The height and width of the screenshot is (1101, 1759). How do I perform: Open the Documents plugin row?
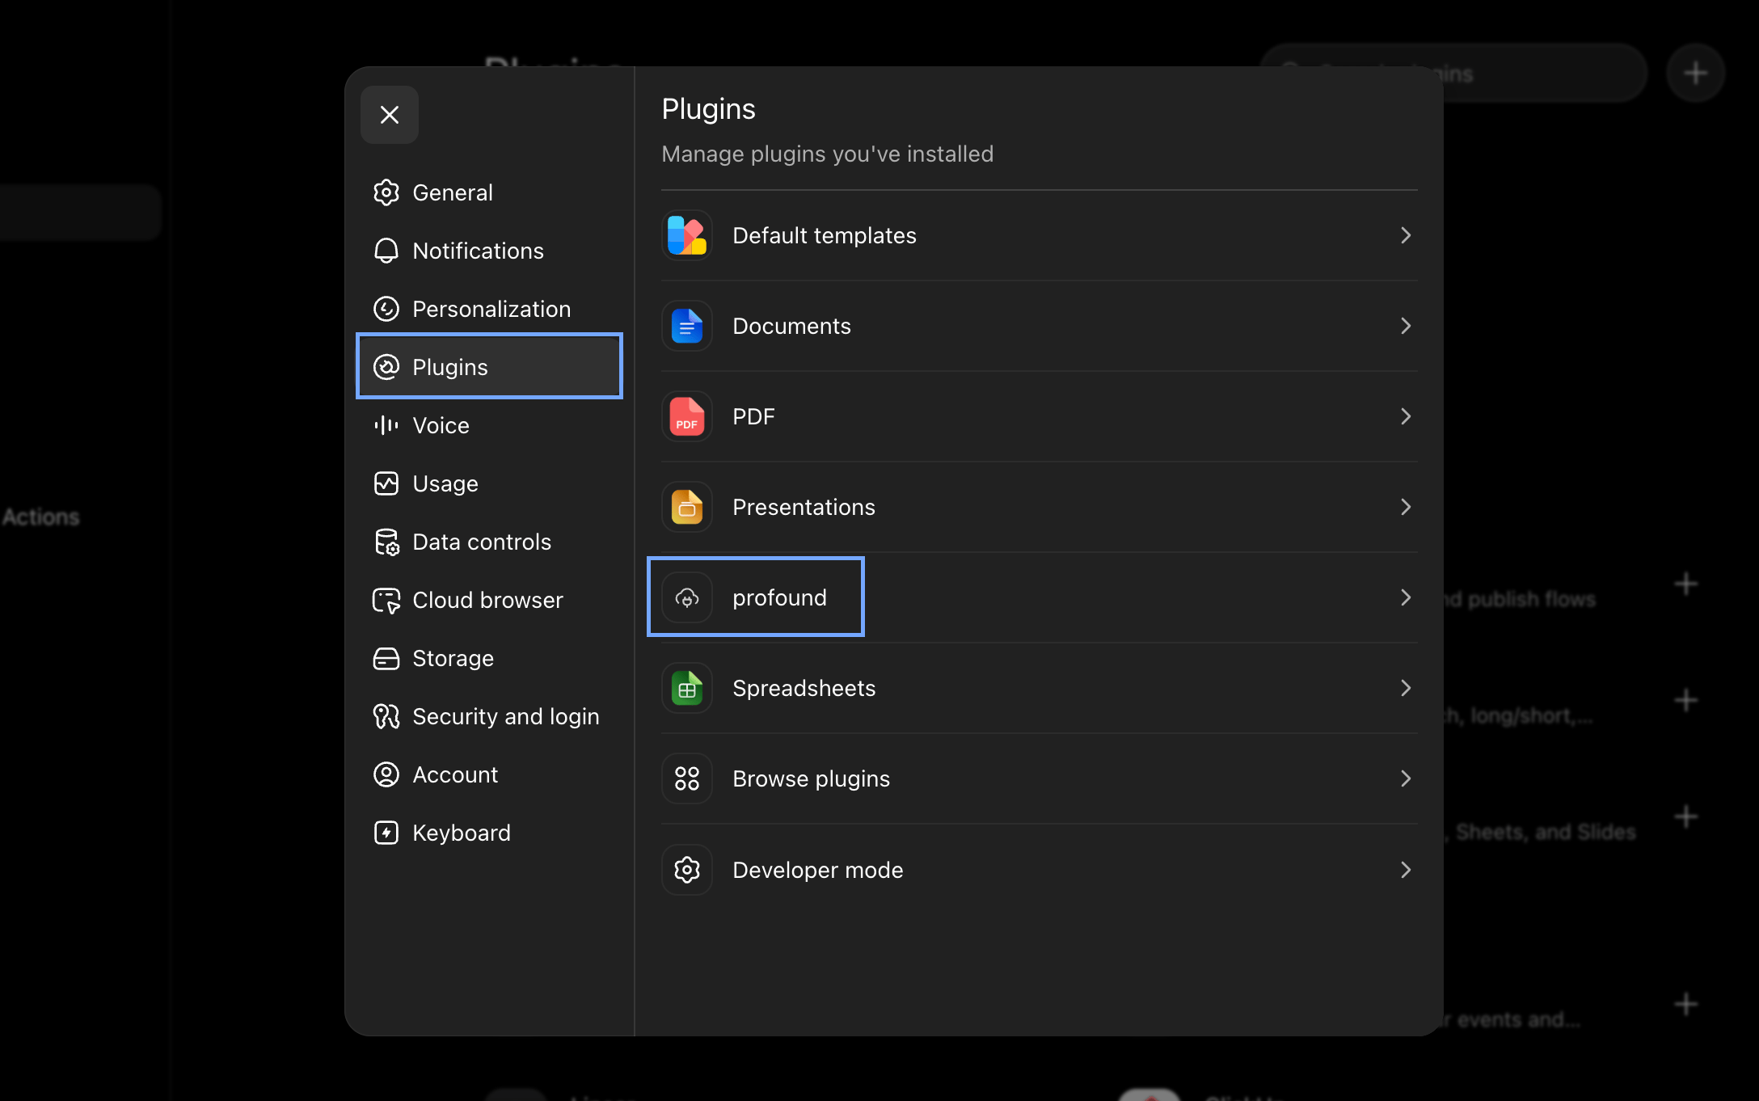tap(1040, 326)
